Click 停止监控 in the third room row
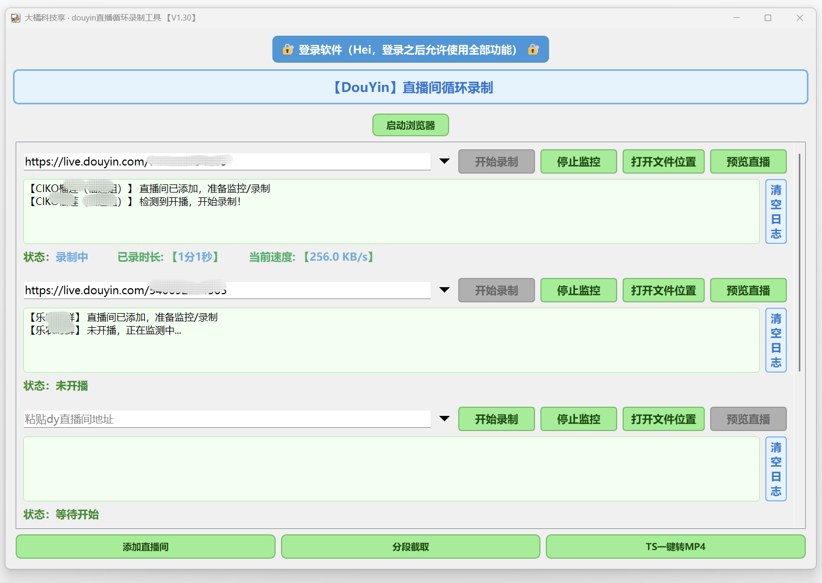 (x=579, y=419)
